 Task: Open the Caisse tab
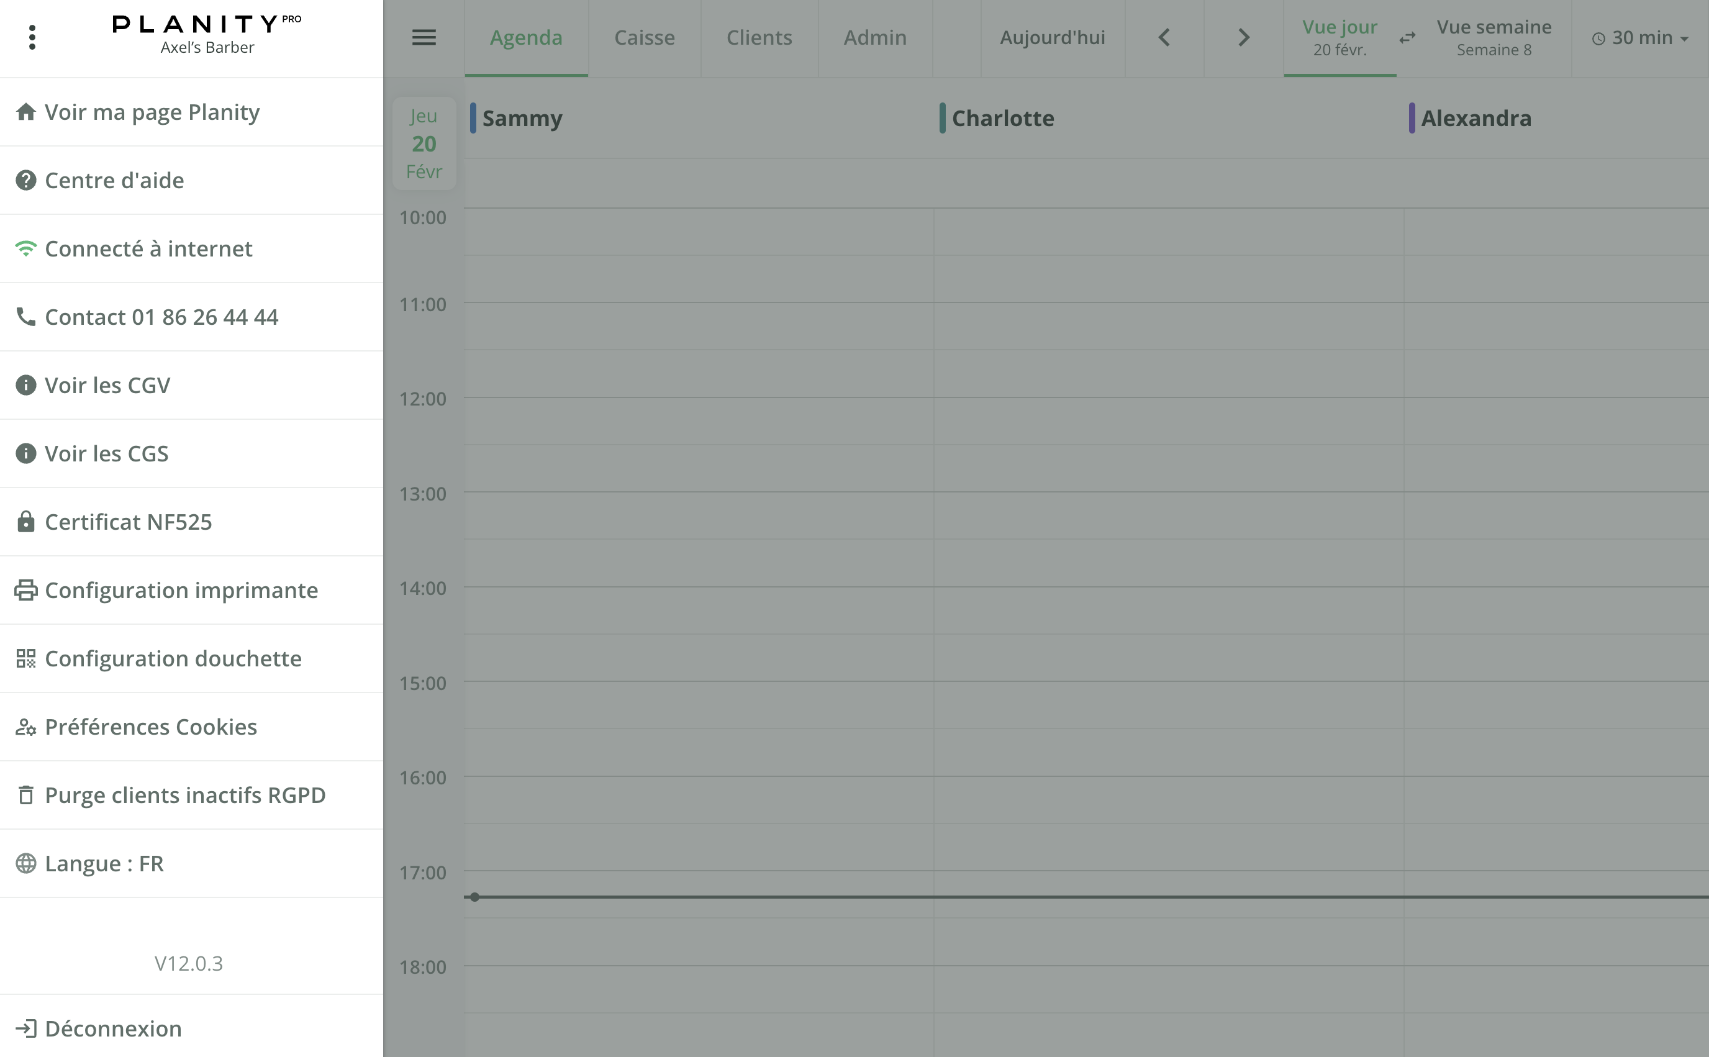pos(644,38)
